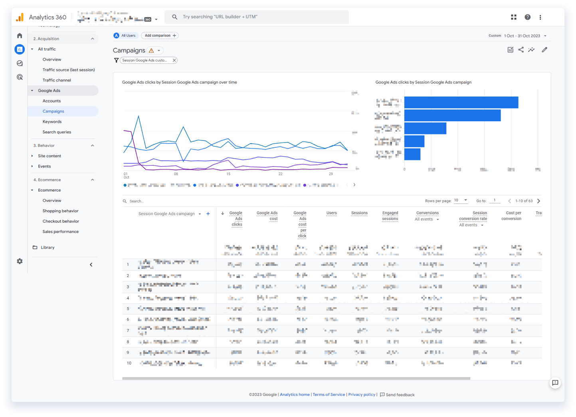Follow the Analytics home footer link

pyautogui.click(x=295, y=395)
